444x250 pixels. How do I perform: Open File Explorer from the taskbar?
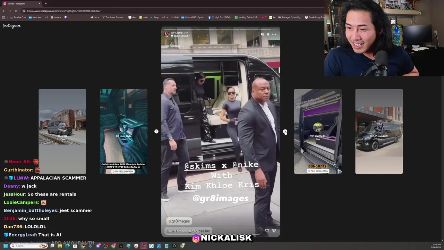60,246
